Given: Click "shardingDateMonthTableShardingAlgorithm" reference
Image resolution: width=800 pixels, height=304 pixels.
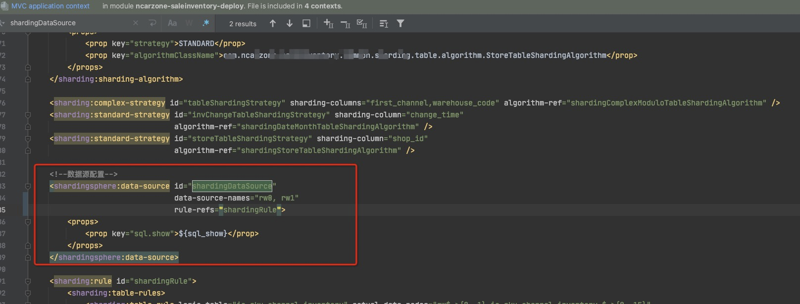Looking at the screenshot, I should tap(328, 127).
